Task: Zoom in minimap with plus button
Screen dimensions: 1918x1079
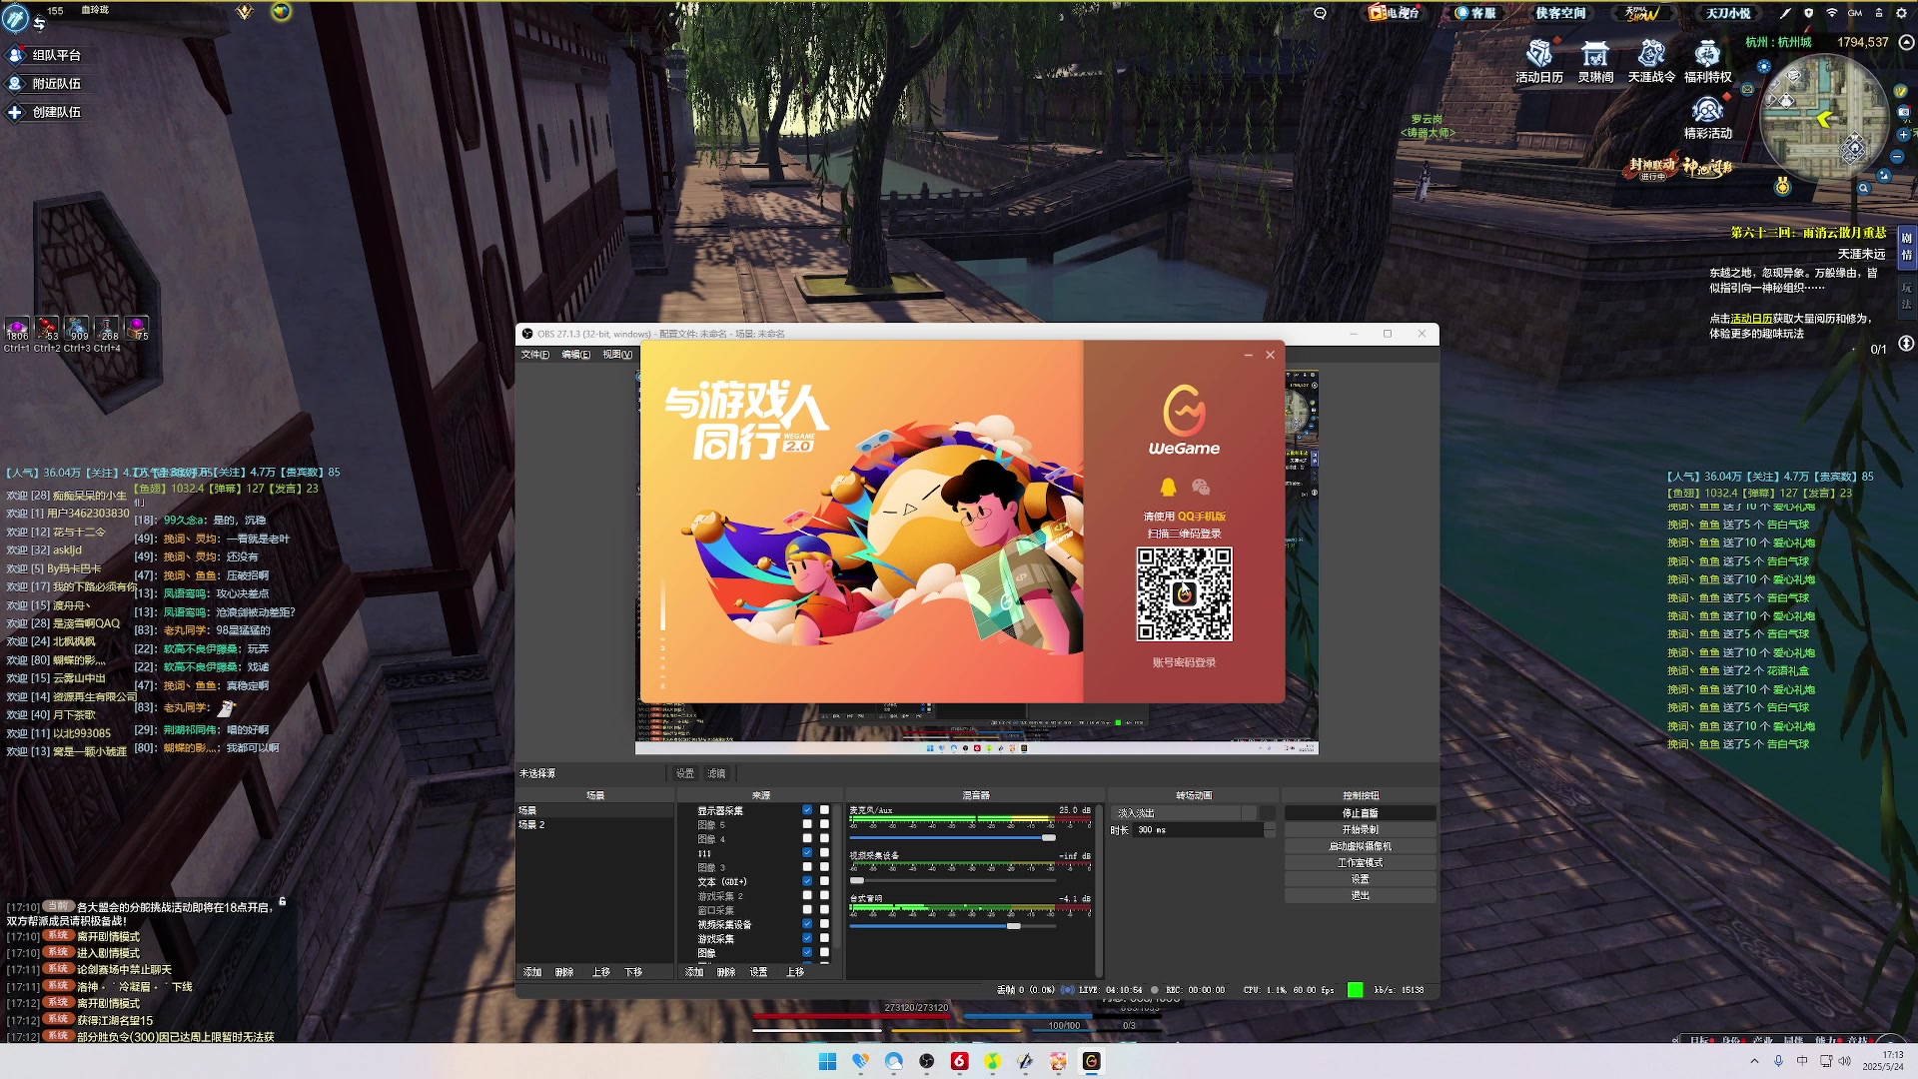Action: pos(1903,134)
